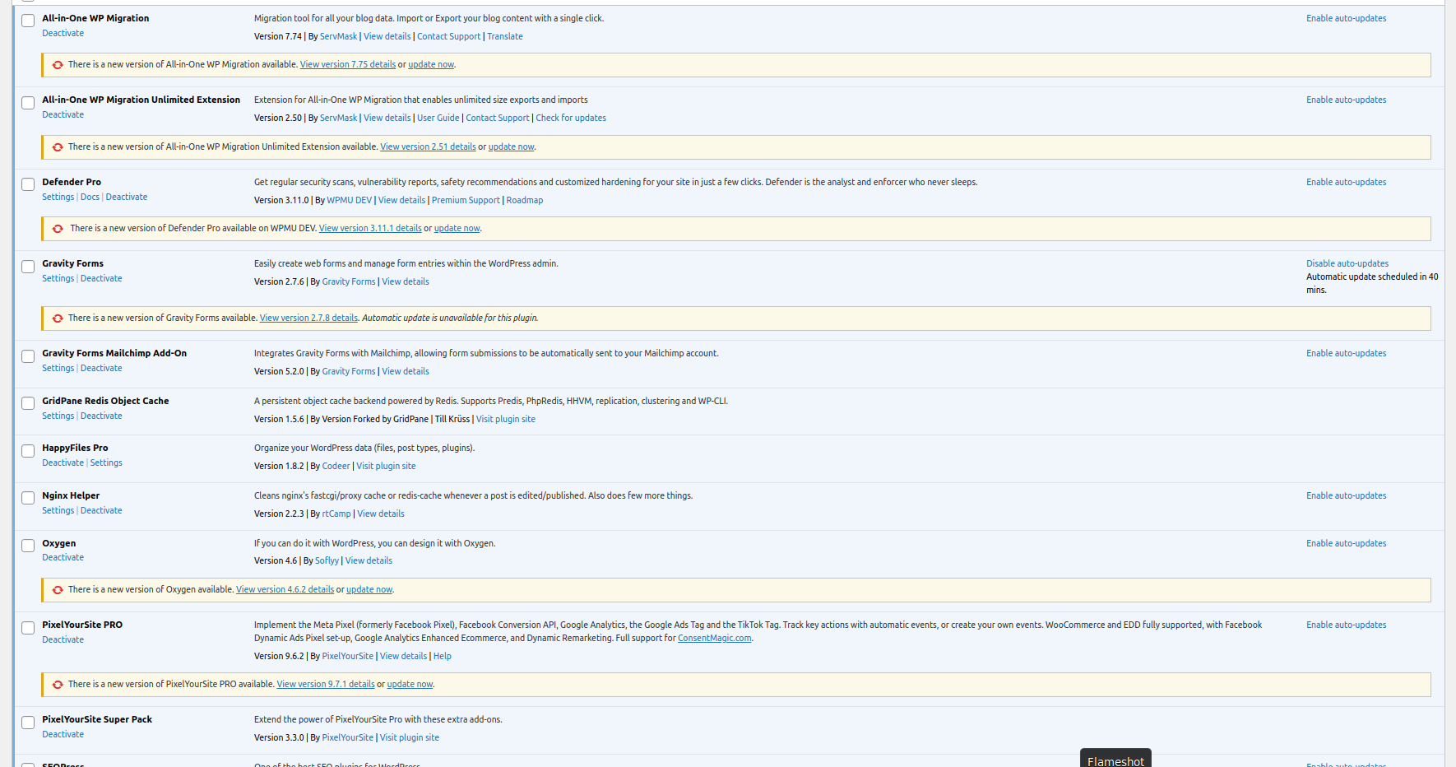The height and width of the screenshot is (767, 1456).
Task: Check the Oxygen plugin checkbox
Action: coord(28,546)
